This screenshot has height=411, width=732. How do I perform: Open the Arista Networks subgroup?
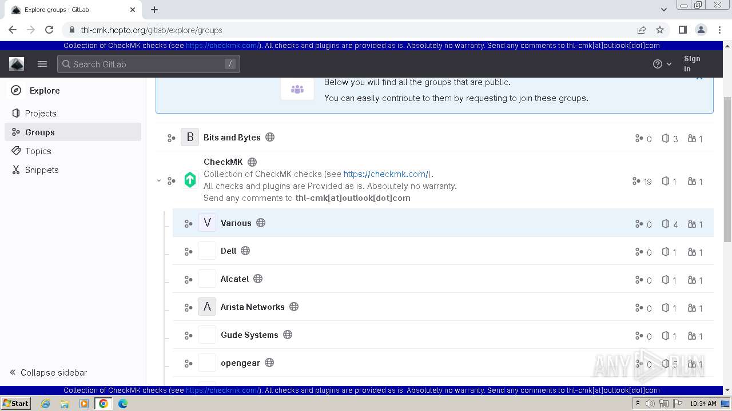(x=253, y=307)
